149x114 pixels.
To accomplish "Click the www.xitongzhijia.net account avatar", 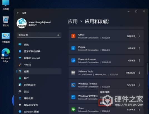I will click(22, 23).
